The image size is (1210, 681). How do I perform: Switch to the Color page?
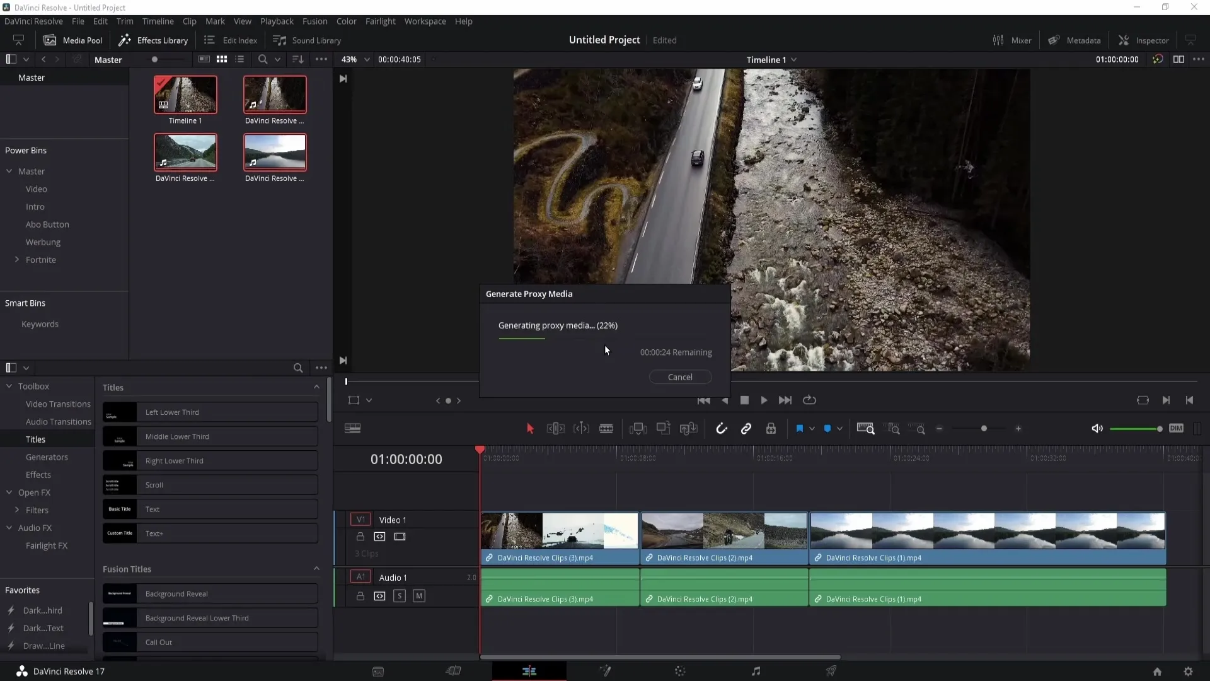(680, 672)
